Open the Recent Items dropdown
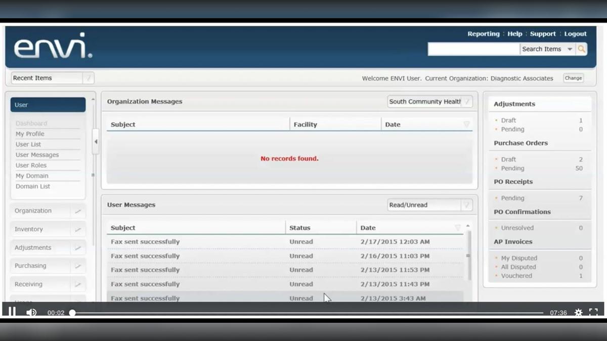This screenshot has width=607, height=341. (89, 78)
